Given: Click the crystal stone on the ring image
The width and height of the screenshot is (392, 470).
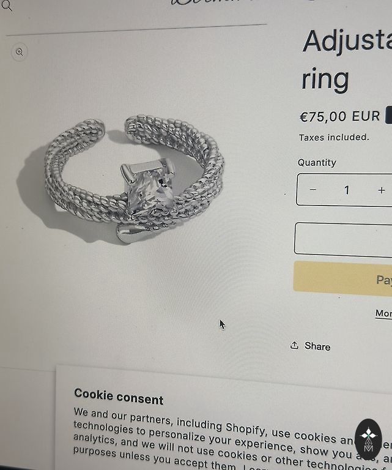Looking at the screenshot, I should coord(148,187).
